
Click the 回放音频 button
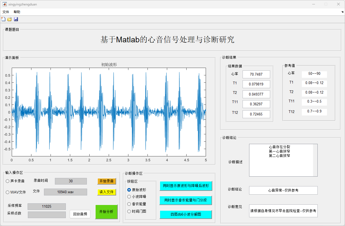pyautogui.click(x=80, y=214)
